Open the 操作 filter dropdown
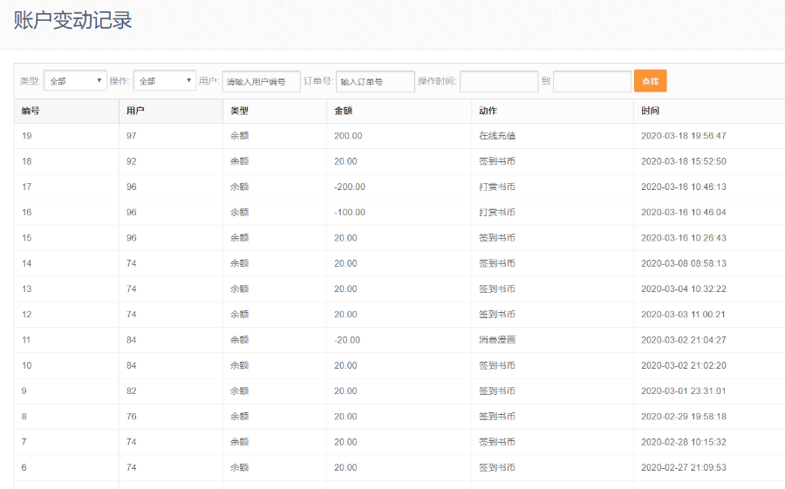 click(164, 81)
